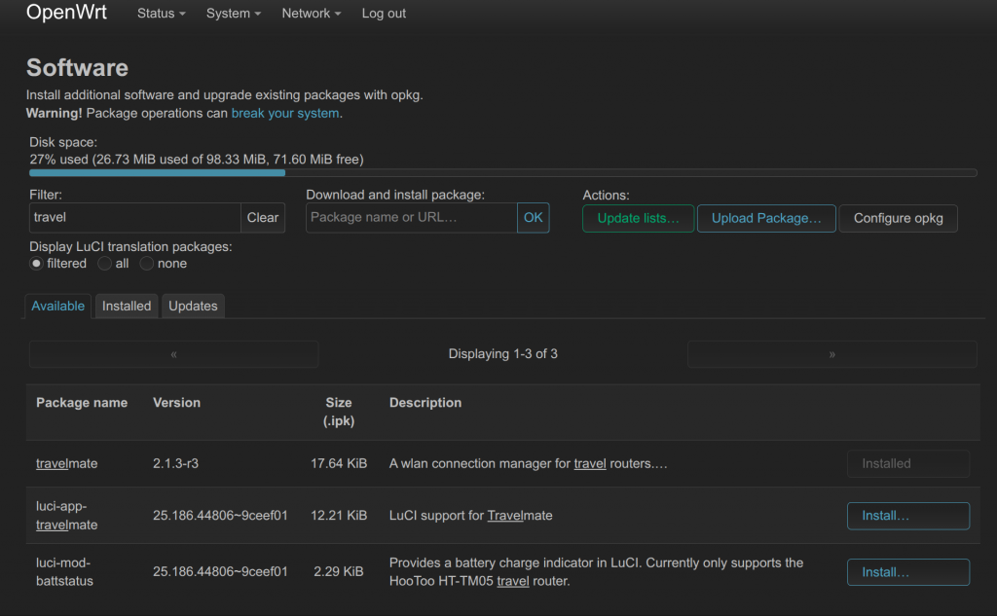Go to previous page of packages
Screen dimensions: 997x616
coord(173,354)
